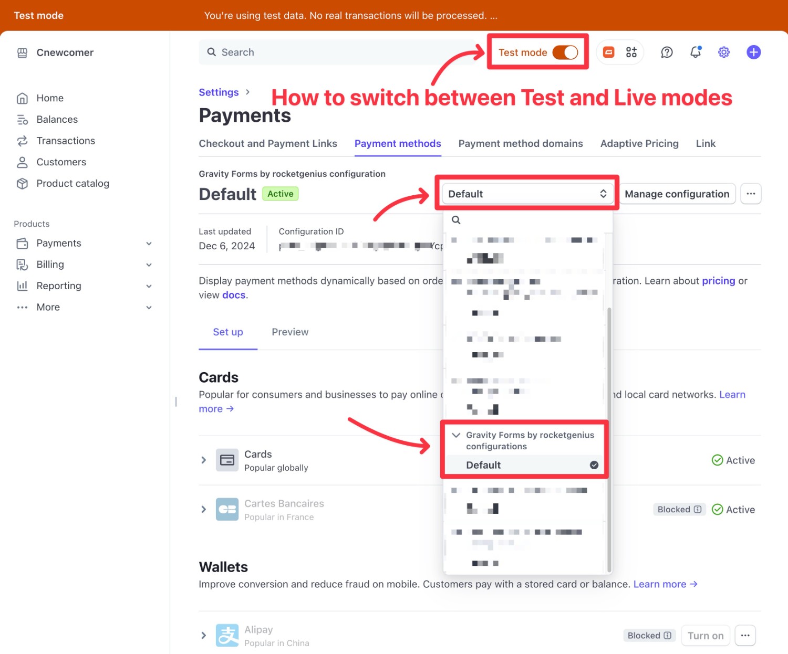This screenshot has width=788, height=654.
Task: Click the Cards credit card icon
Action: click(x=227, y=460)
